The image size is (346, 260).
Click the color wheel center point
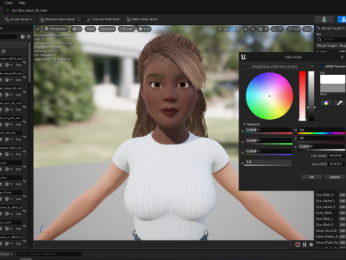(270, 96)
